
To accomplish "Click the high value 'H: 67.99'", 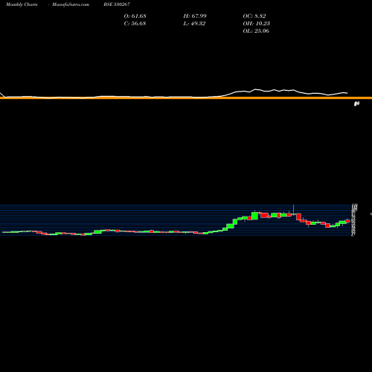I will tap(195, 16).
